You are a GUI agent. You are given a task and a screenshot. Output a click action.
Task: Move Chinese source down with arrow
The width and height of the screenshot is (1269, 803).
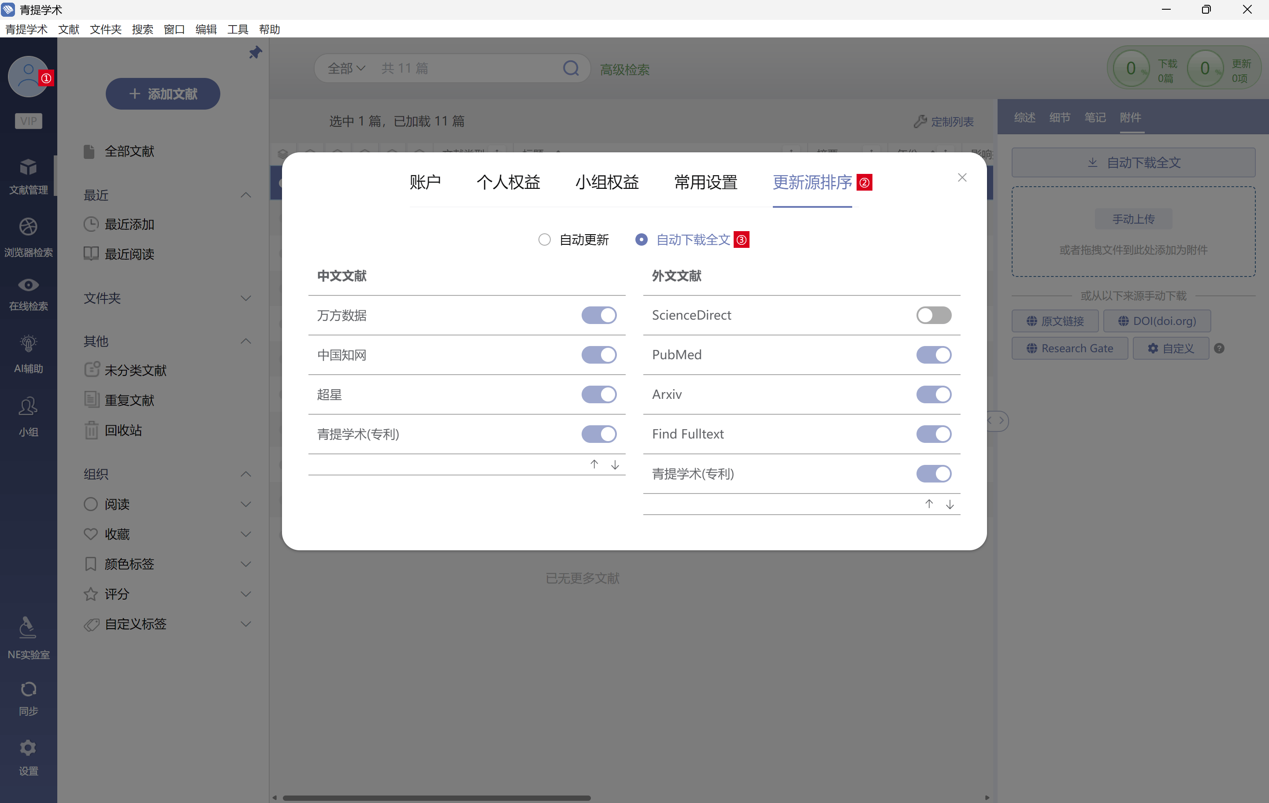pos(615,464)
